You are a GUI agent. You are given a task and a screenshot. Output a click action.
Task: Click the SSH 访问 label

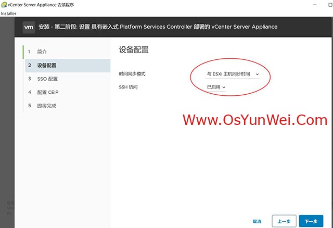pyautogui.click(x=129, y=87)
